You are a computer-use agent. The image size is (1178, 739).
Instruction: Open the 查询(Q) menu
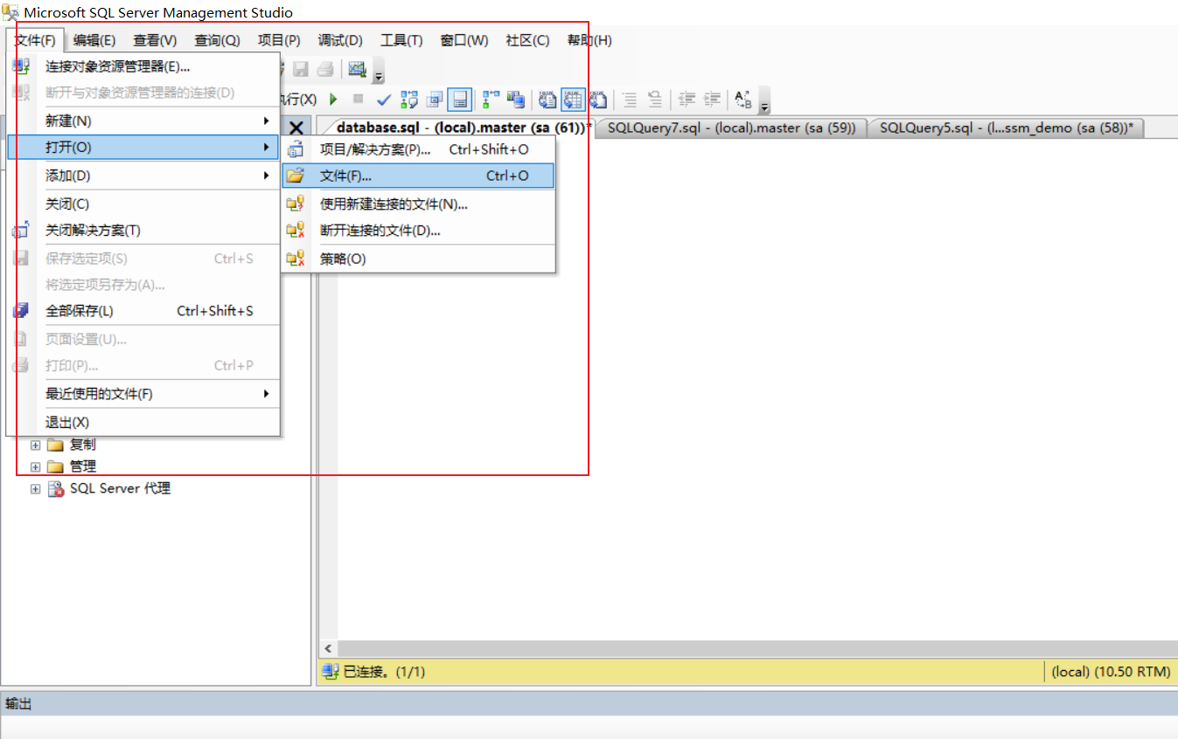point(217,40)
